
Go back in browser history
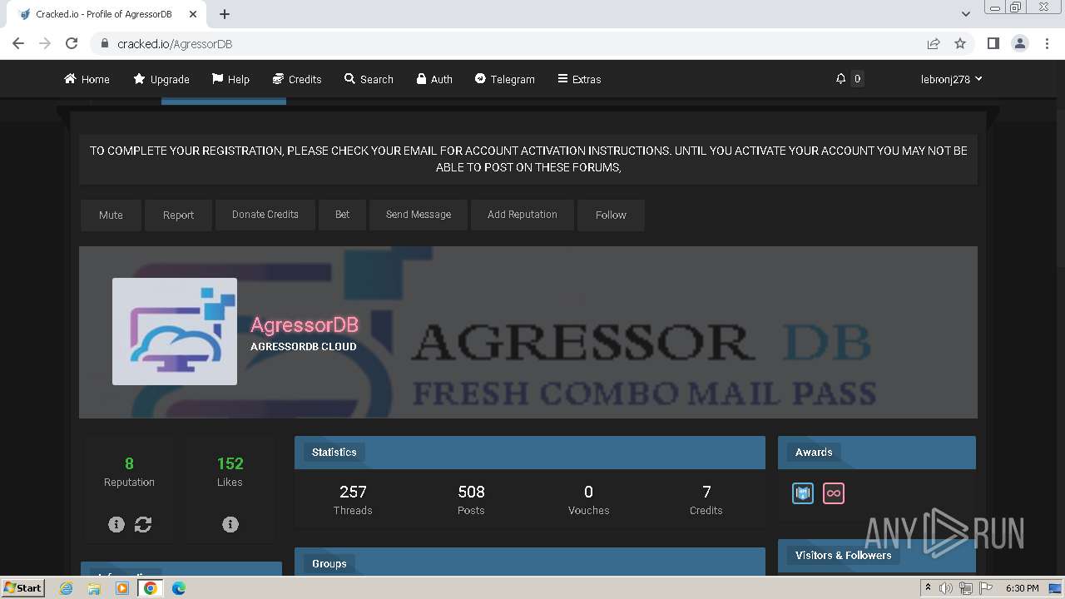18,43
